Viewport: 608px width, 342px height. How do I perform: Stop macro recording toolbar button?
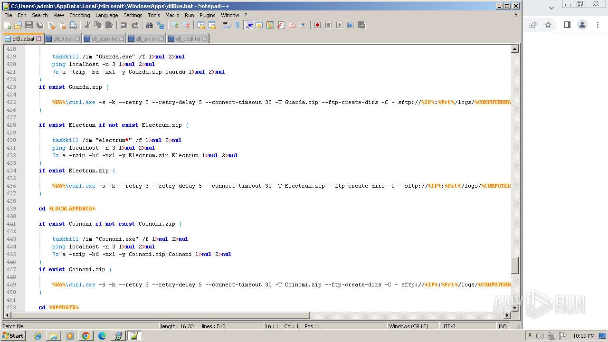pos(328,25)
